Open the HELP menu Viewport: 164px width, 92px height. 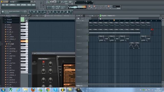click(x=34, y=5)
